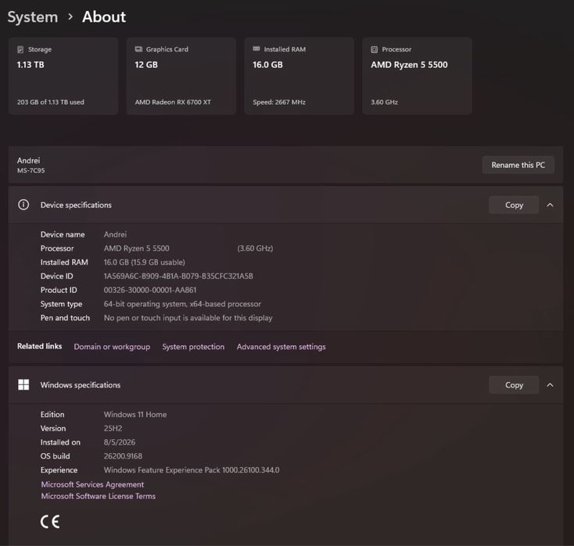Copy the Windows specifications
574x546 pixels.
coord(514,385)
